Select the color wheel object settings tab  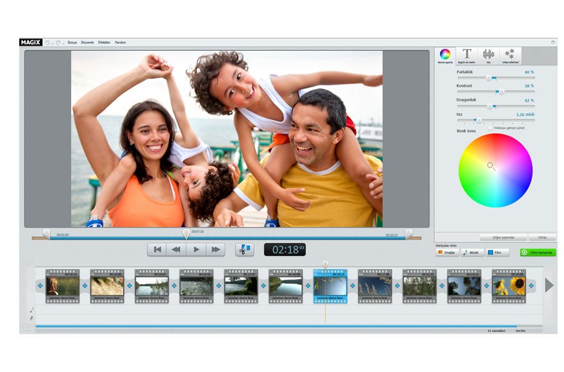pos(445,56)
